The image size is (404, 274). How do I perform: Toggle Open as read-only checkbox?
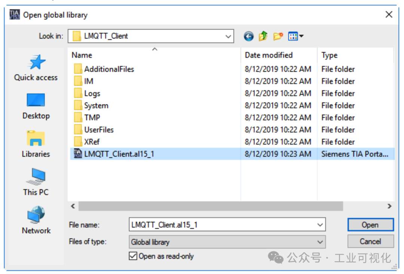(x=133, y=256)
